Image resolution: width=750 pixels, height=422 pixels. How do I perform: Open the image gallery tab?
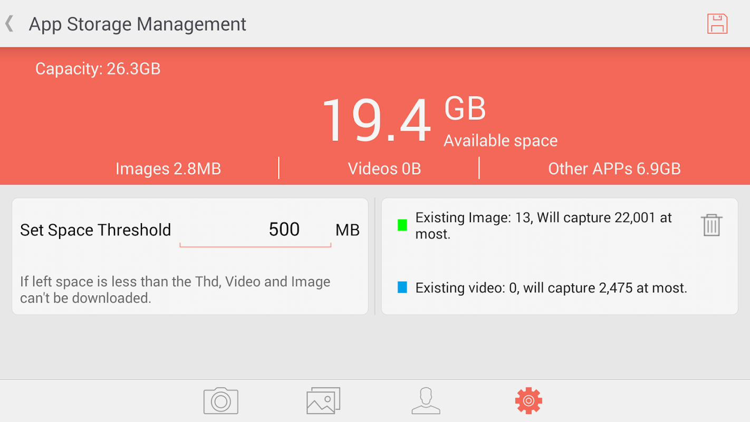[323, 401]
